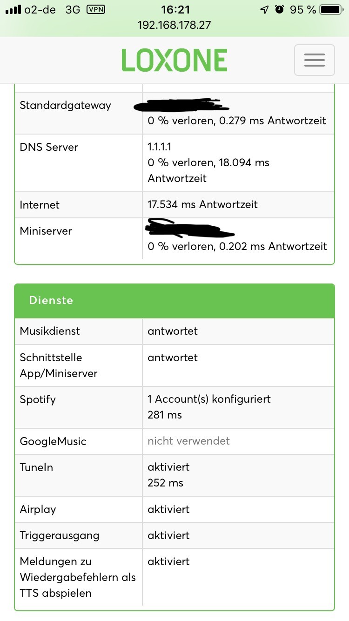
Task: Click the Triggerausgang label
Action: pyautogui.click(x=60, y=535)
